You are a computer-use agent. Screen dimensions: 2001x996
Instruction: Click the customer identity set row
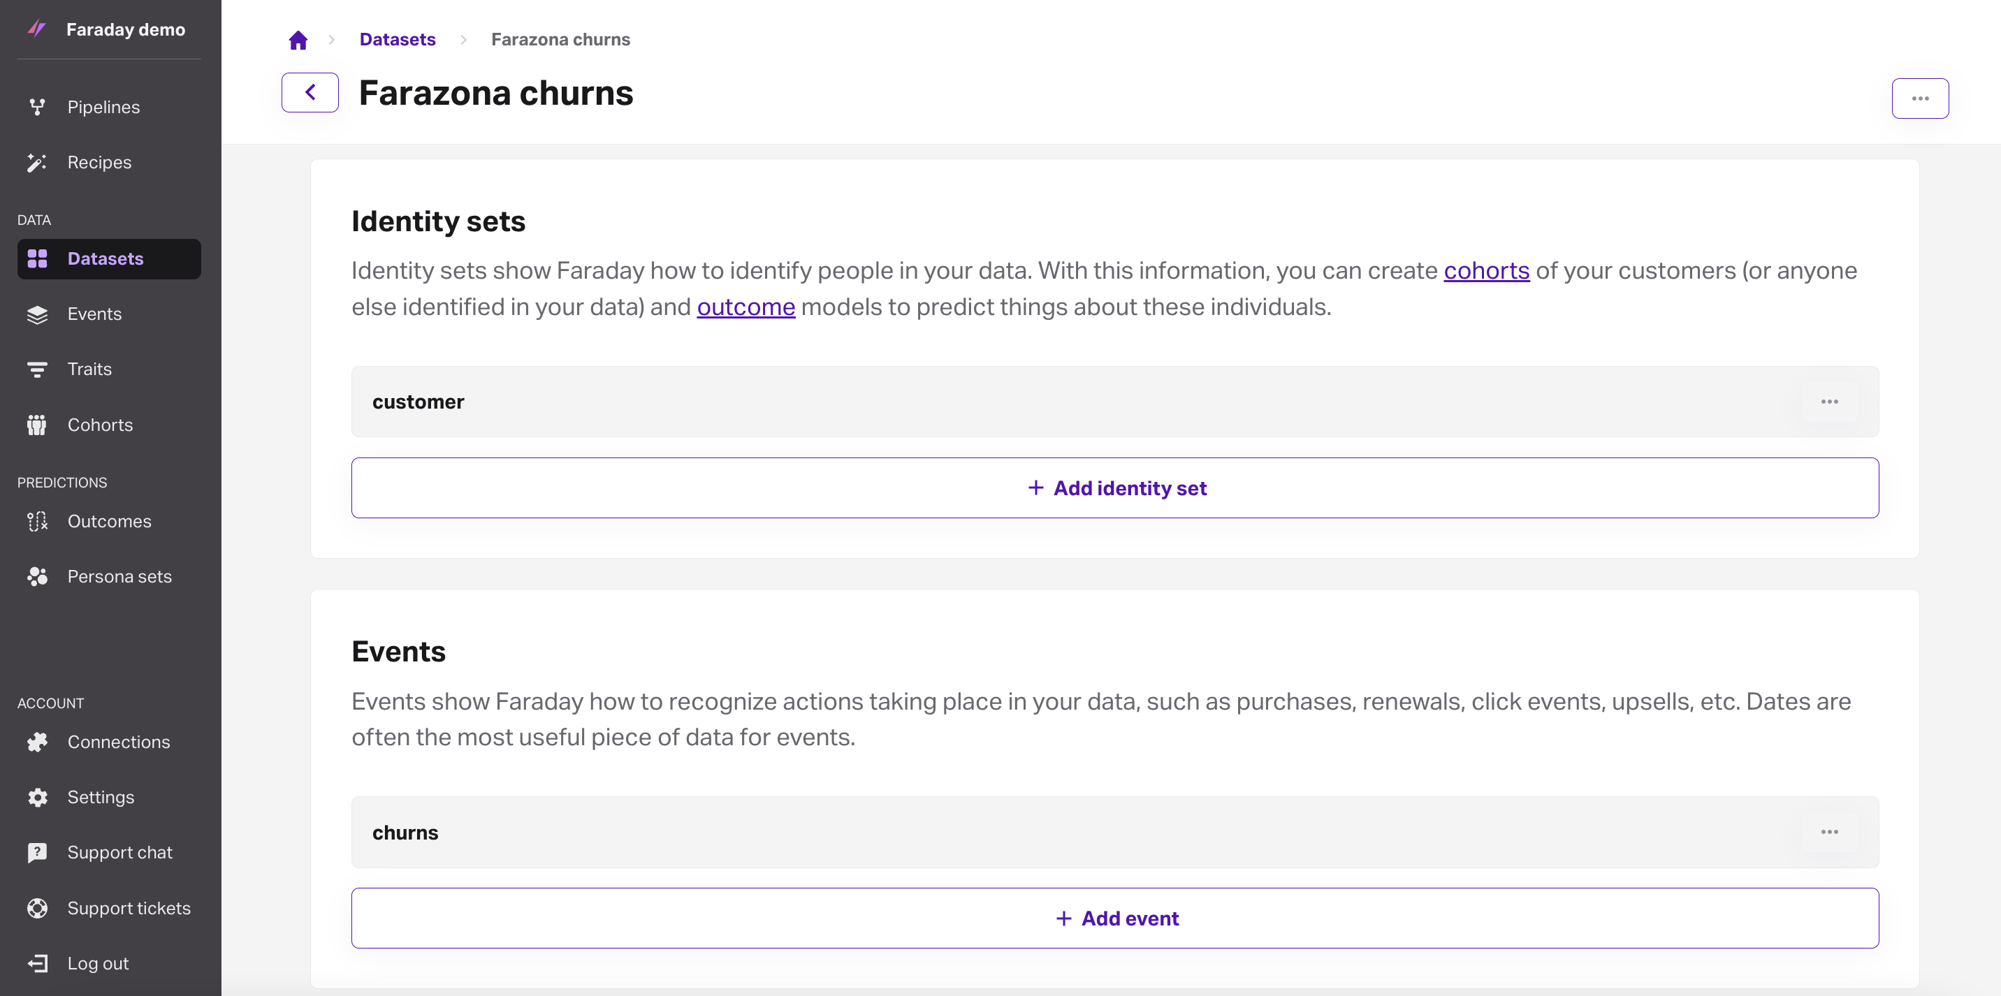pyautogui.click(x=1114, y=402)
